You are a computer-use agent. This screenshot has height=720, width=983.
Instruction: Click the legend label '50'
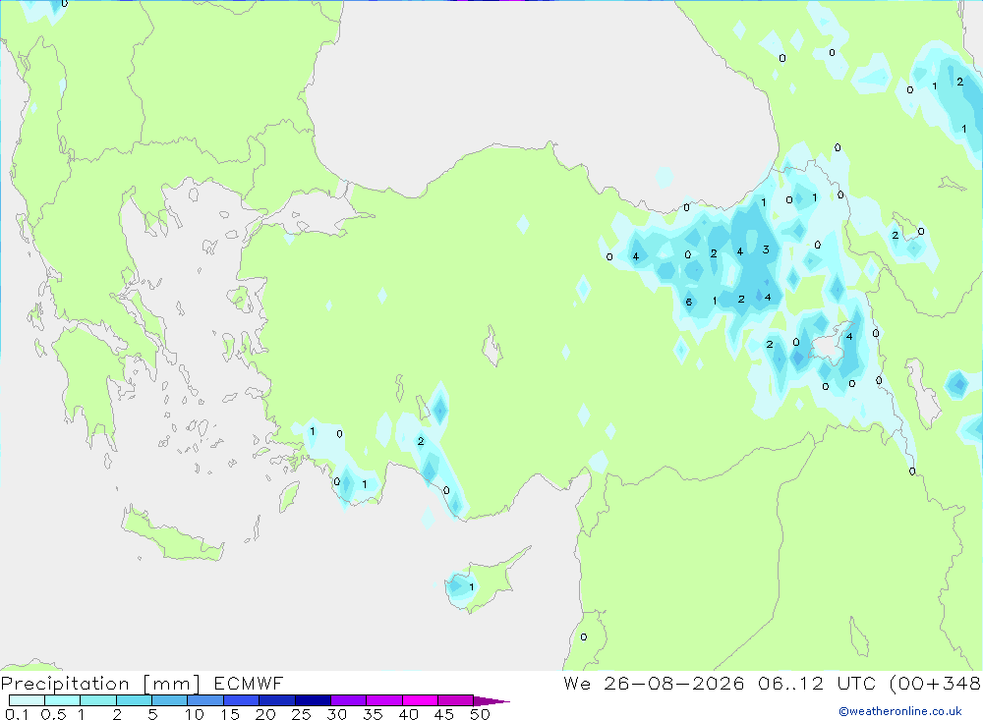pyautogui.click(x=480, y=714)
